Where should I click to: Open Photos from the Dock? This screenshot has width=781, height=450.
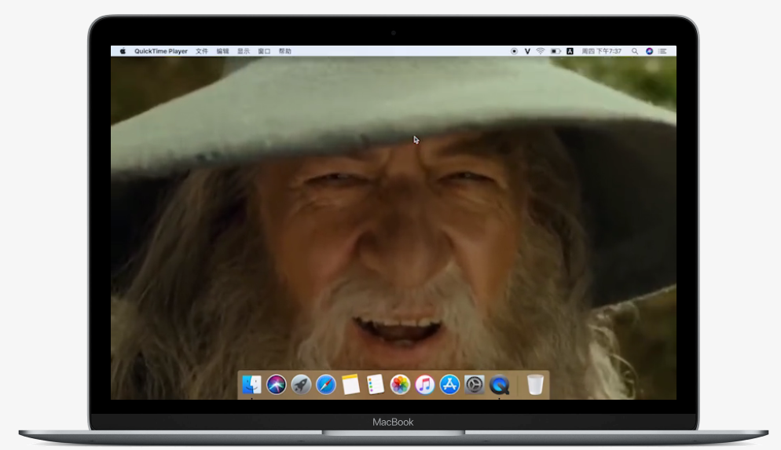click(x=400, y=384)
